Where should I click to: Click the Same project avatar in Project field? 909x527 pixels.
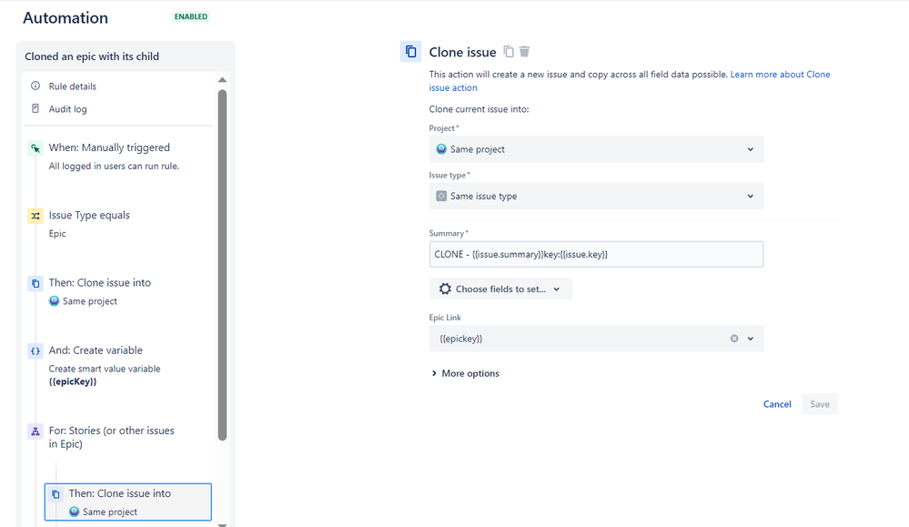coord(441,149)
